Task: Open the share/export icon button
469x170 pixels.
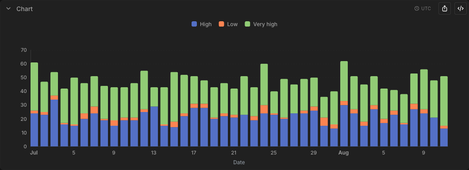Action: click(445, 8)
